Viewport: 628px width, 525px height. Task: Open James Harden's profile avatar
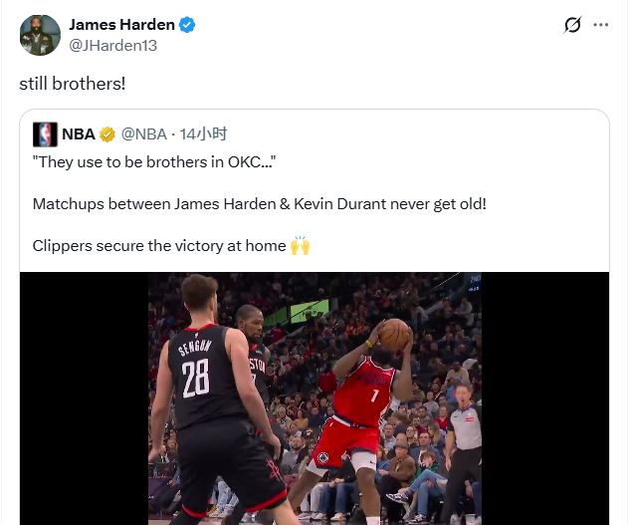click(x=40, y=35)
